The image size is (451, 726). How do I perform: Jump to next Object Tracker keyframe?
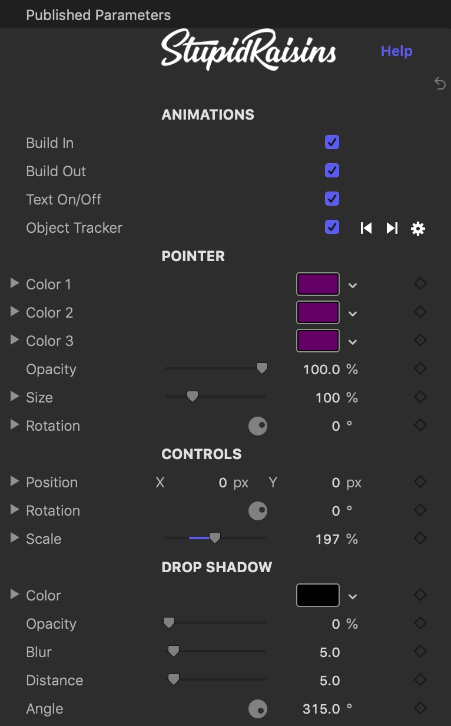(x=392, y=228)
